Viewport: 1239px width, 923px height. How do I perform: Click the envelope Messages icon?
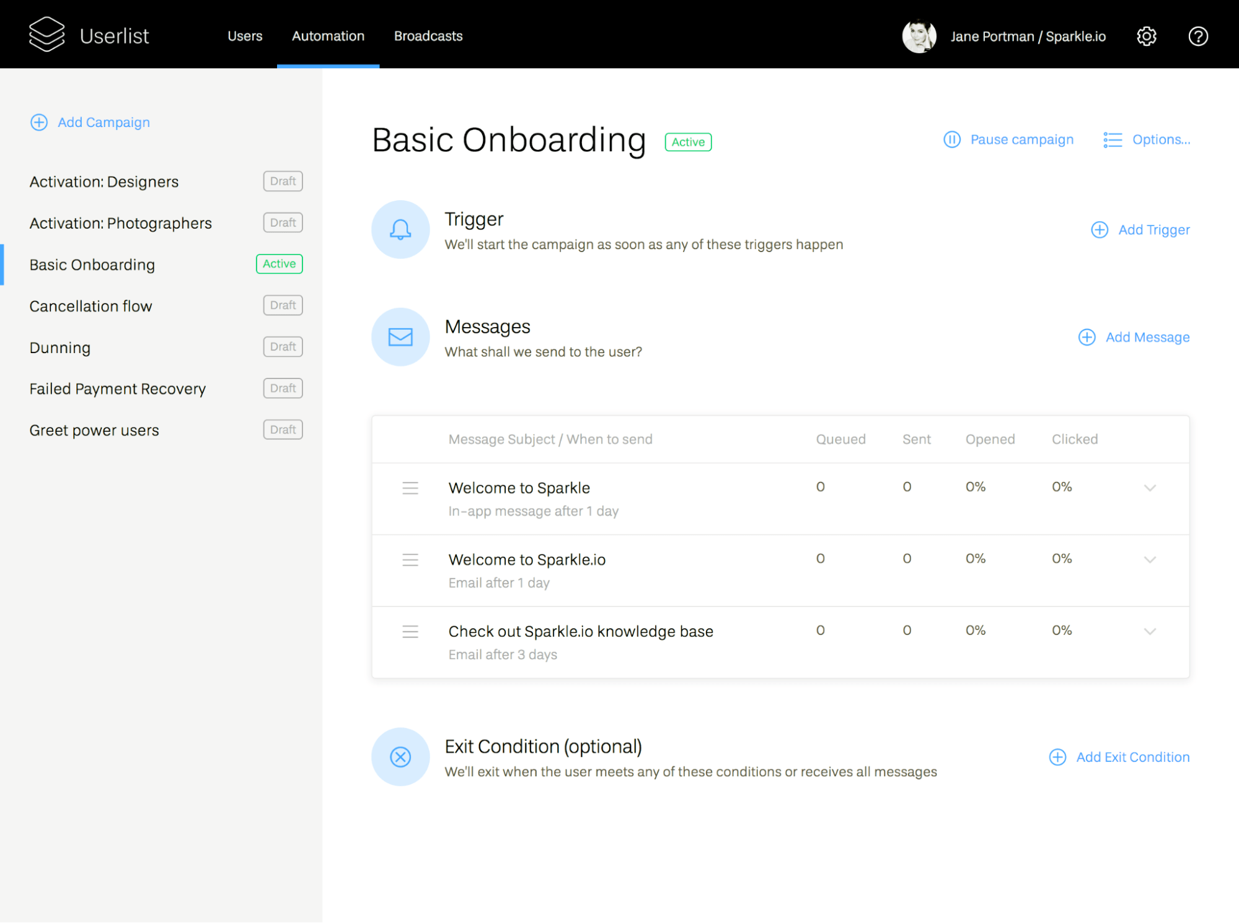click(400, 337)
